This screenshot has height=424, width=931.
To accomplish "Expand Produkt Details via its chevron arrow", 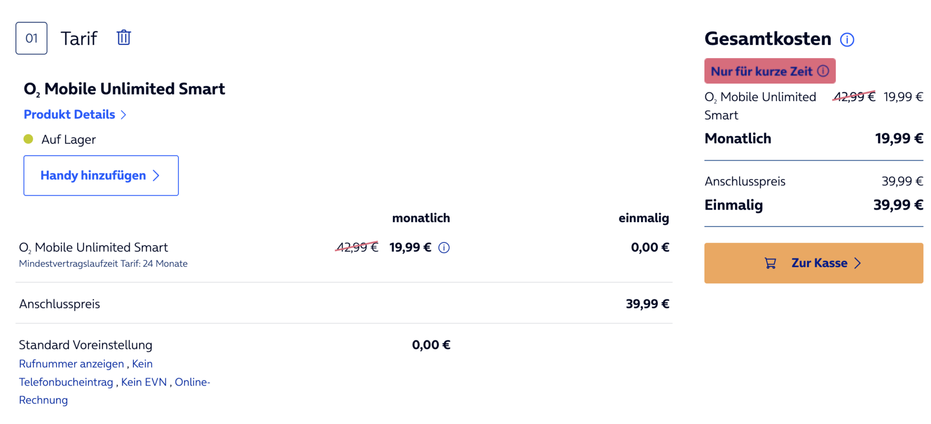I will tap(124, 115).
